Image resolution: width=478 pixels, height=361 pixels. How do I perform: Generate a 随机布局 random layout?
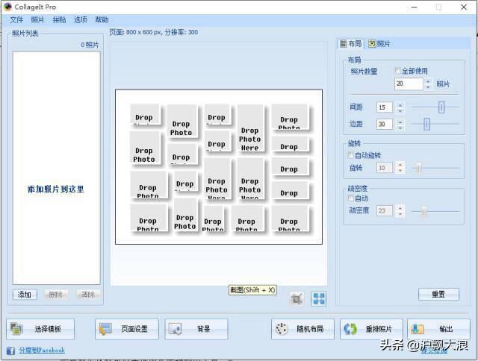[x=302, y=329]
